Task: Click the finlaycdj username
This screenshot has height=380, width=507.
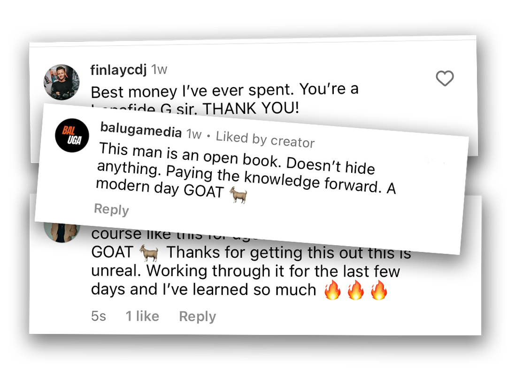Action: 118,70
